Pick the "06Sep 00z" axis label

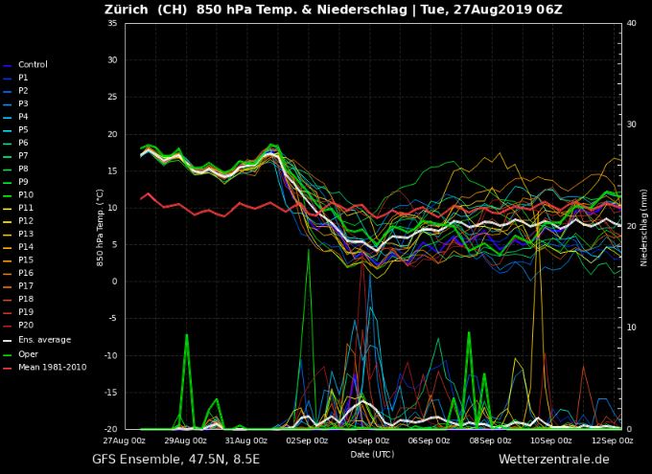pyautogui.click(x=429, y=440)
